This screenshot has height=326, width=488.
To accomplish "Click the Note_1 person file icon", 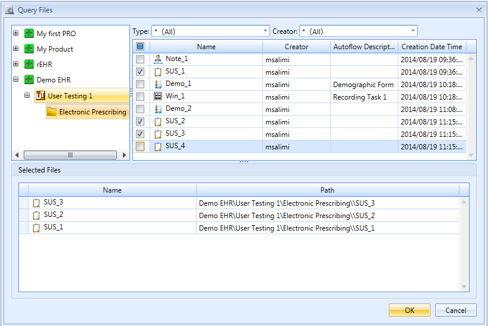I will click(158, 59).
